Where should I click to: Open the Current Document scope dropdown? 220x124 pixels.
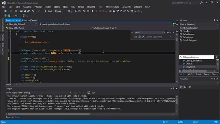(158, 37)
